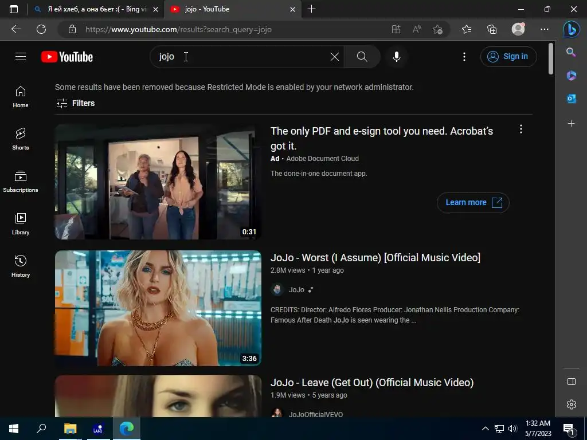587x440 pixels.
Task: Open YouTube settings three-dot menu
Action: 464,57
